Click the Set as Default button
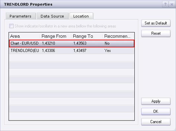This screenshot has width=176, height=131. (x=156, y=23)
